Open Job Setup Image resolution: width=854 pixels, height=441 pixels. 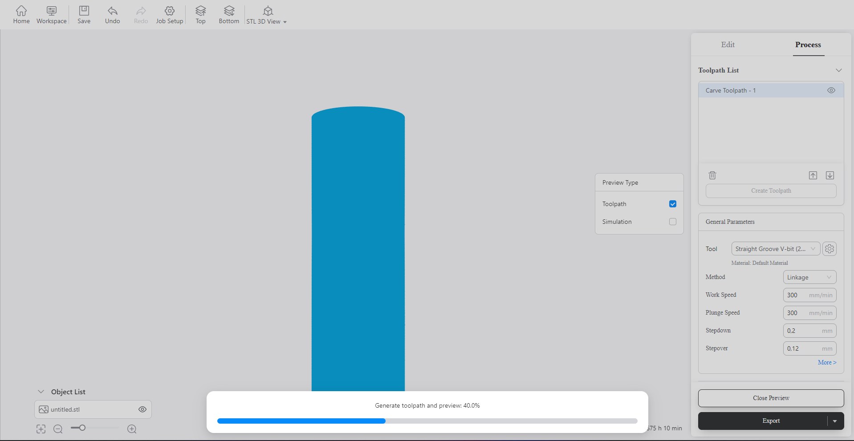[x=170, y=15]
